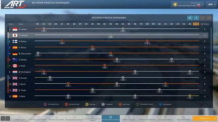Open the Выбор покрышек tab

(129, 118)
